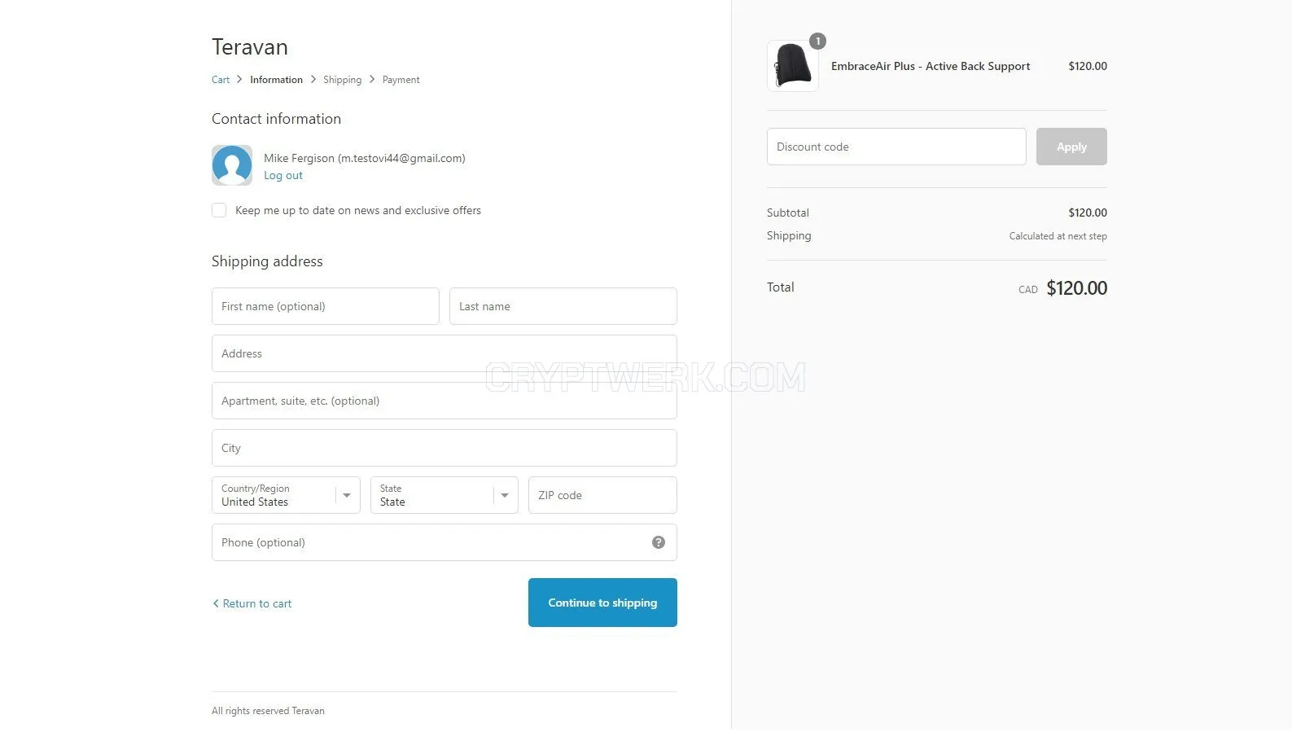Apply the discount code
Image resolution: width=1292 pixels, height=754 pixels.
(1071, 147)
